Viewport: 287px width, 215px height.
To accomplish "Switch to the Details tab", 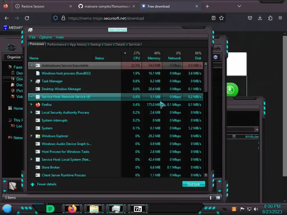I will click(121, 45).
